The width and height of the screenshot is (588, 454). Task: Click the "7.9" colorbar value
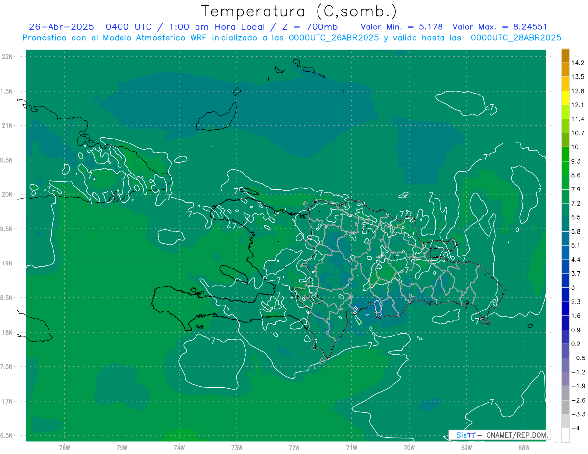point(576,189)
